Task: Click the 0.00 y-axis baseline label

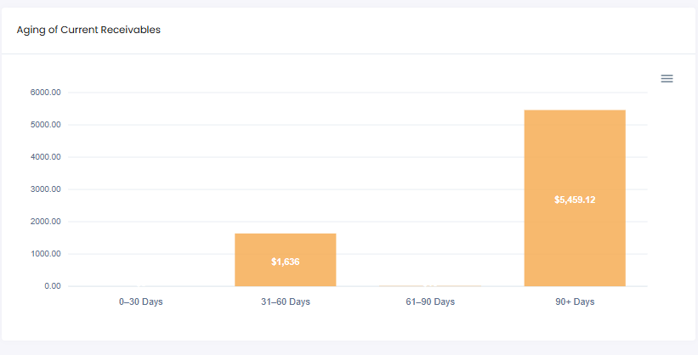Action: [x=51, y=286]
